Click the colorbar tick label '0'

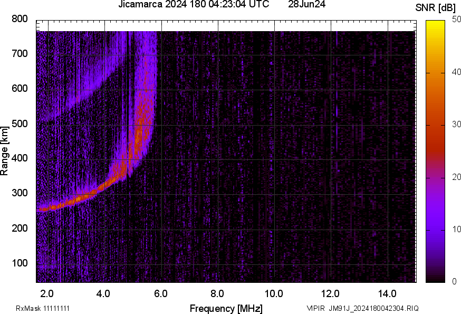[x=454, y=282]
